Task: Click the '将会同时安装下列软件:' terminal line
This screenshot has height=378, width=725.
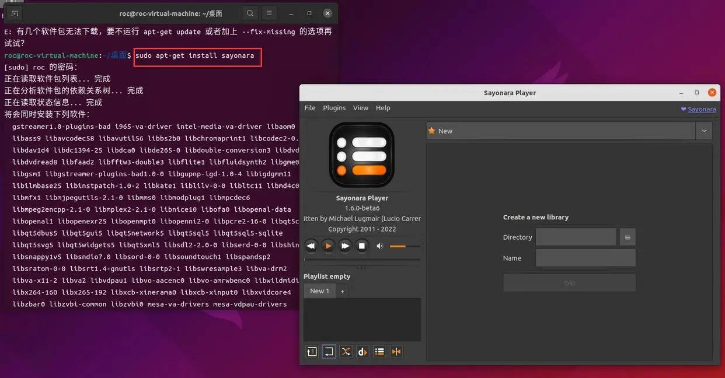Action: (47, 114)
